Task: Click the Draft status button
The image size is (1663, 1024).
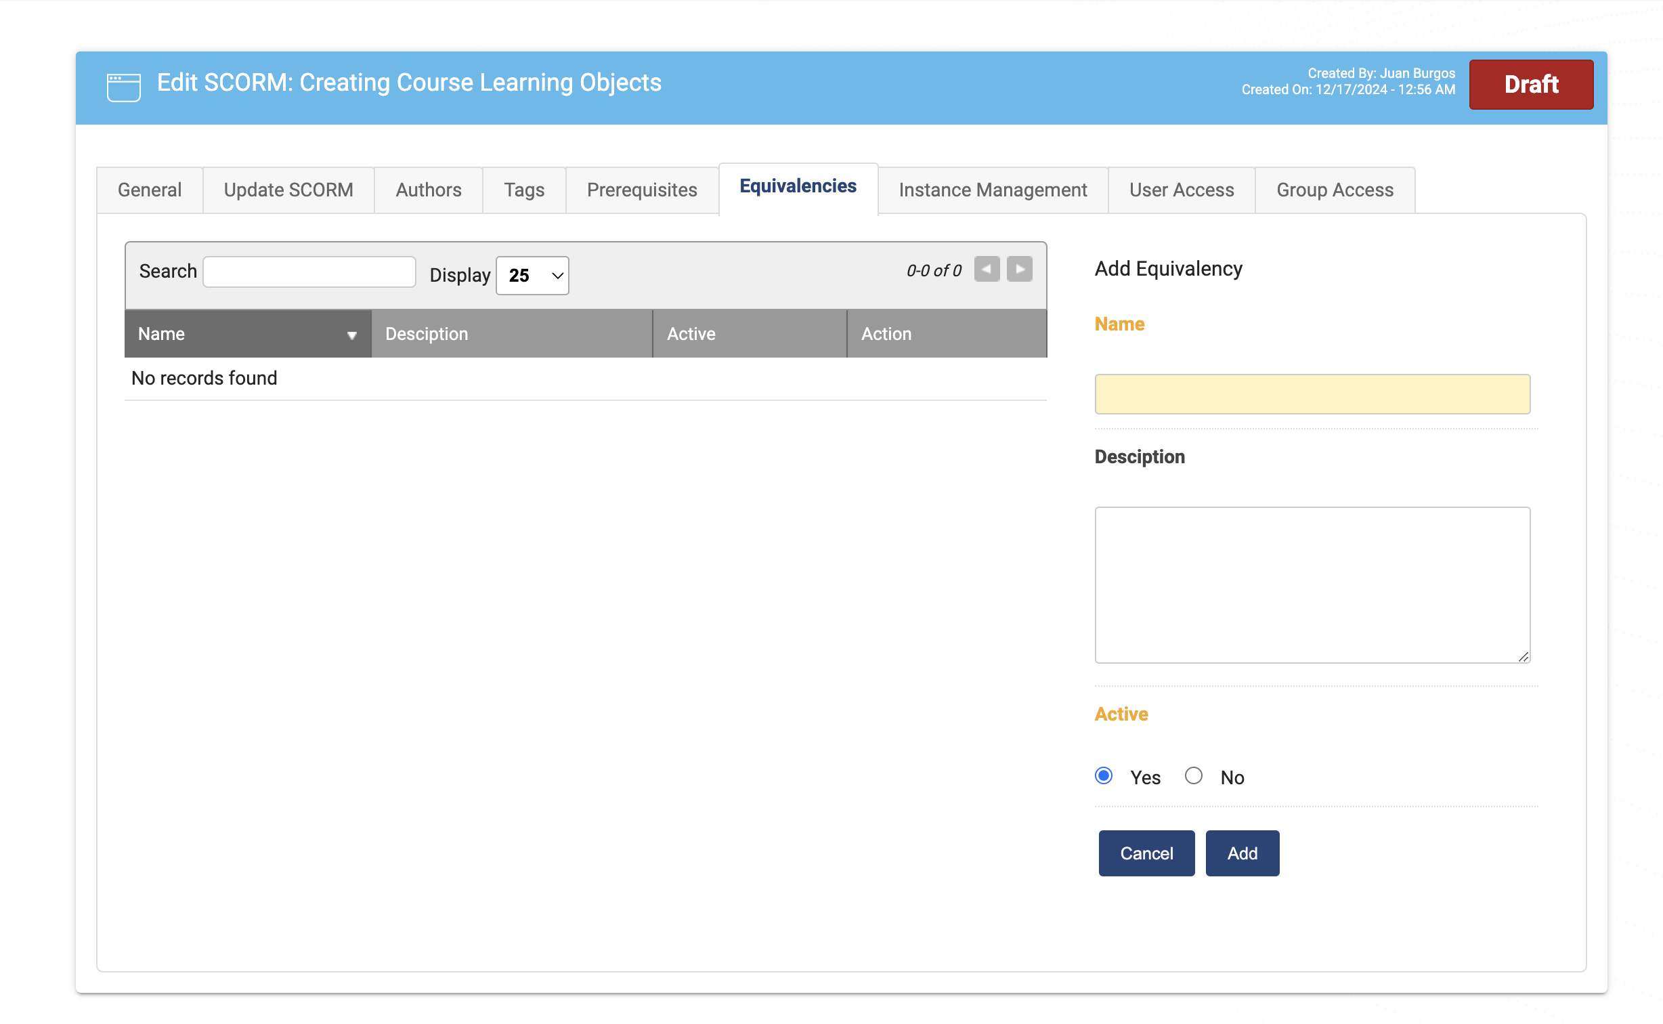Action: click(x=1531, y=85)
